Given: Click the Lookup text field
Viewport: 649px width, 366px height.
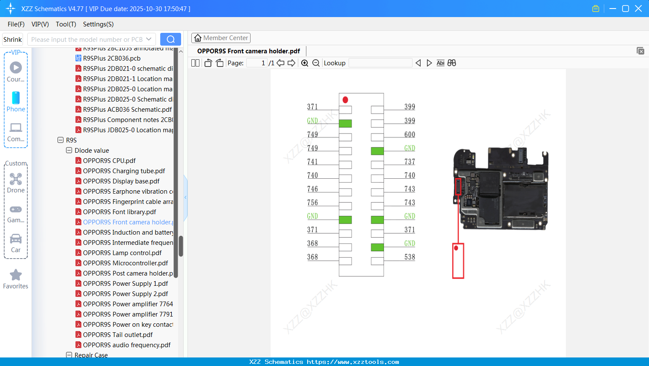Looking at the screenshot, I should [x=381, y=63].
